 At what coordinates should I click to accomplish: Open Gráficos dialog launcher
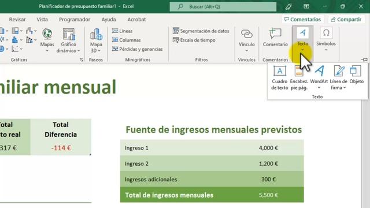(82, 60)
